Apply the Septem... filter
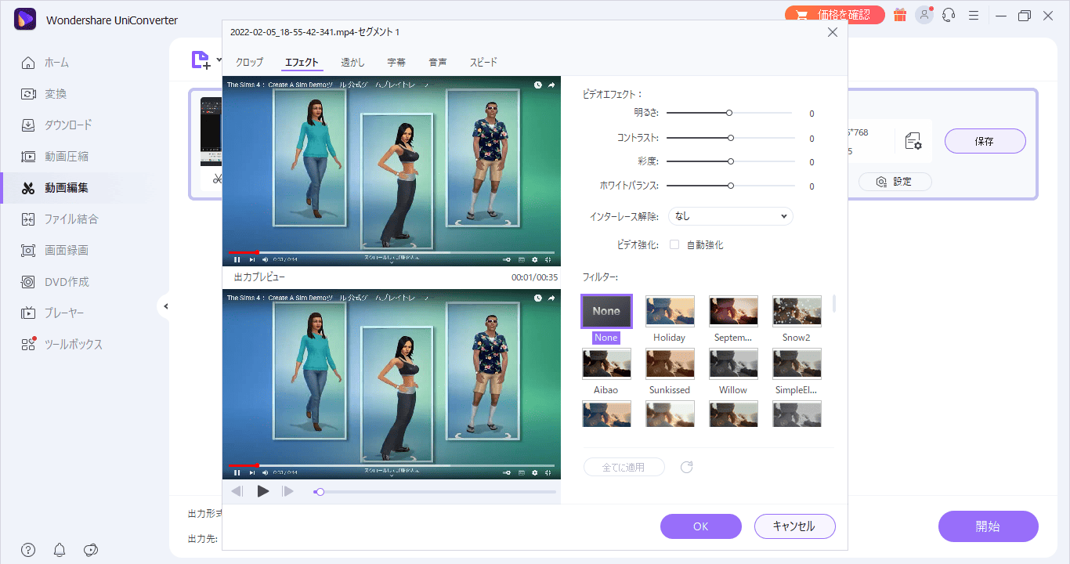 pyautogui.click(x=733, y=311)
